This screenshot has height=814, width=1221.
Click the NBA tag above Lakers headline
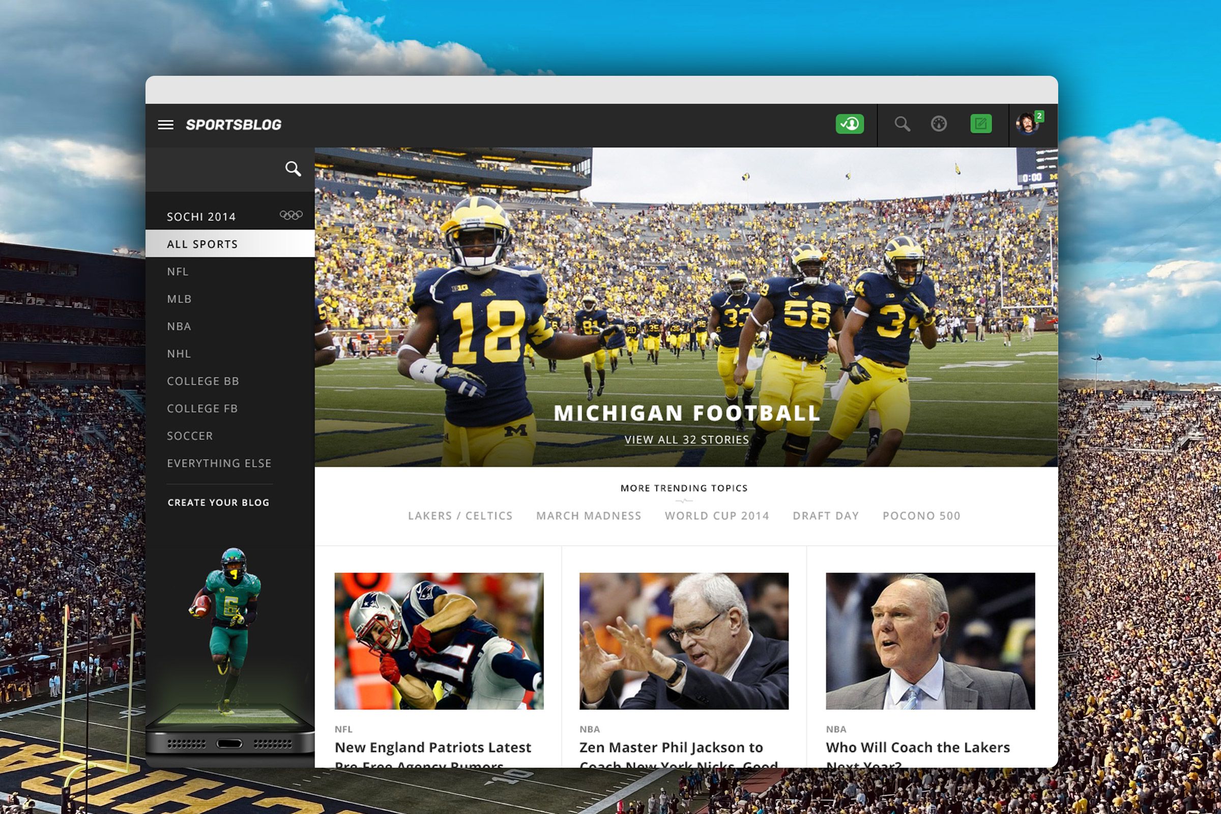(836, 730)
